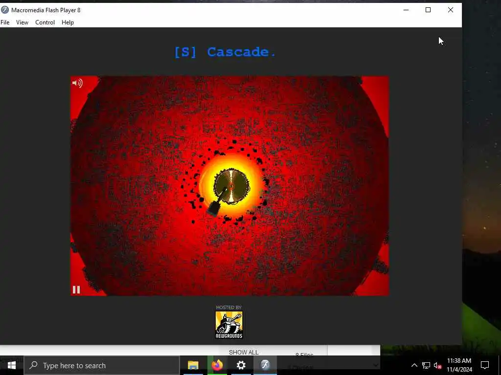501x375 pixels.
Task: Click the muted volume tray icon
Action: (437, 365)
